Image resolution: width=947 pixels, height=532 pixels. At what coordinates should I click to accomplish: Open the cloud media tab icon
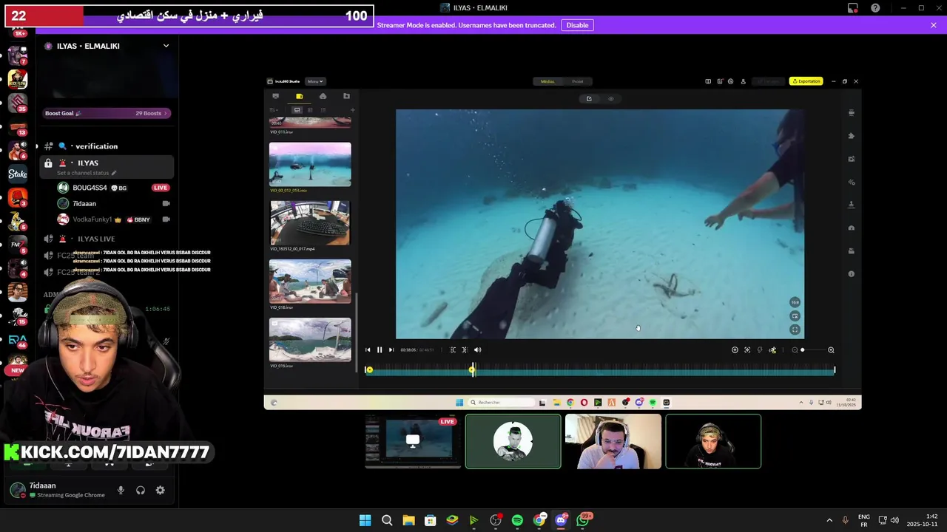click(x=323, y=96)
